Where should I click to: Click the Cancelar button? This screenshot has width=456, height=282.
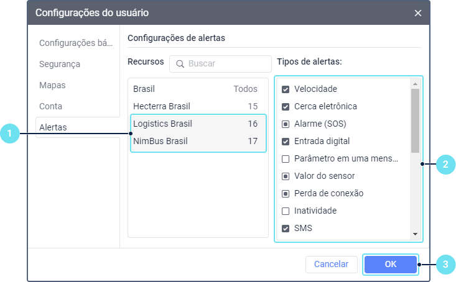[x=331, y=264]
